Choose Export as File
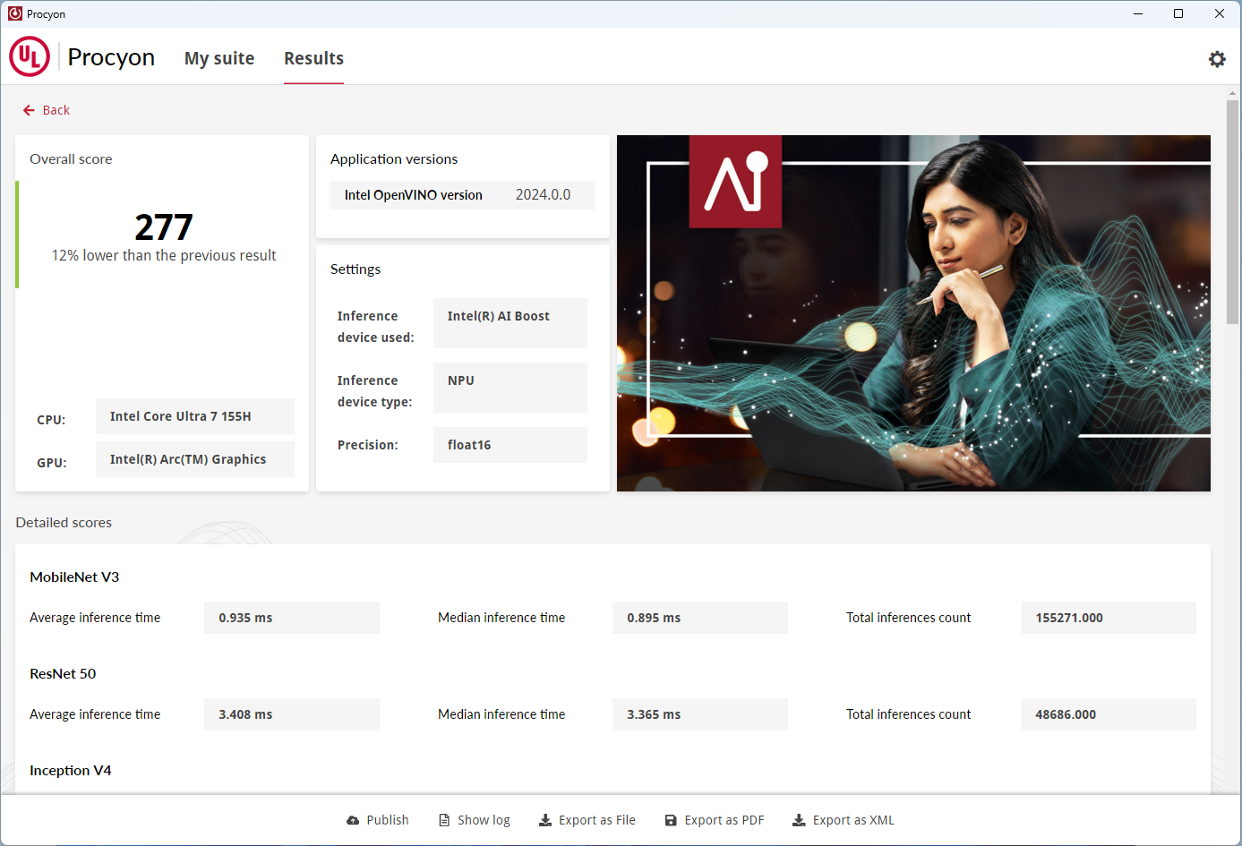 tap(587, 820)
